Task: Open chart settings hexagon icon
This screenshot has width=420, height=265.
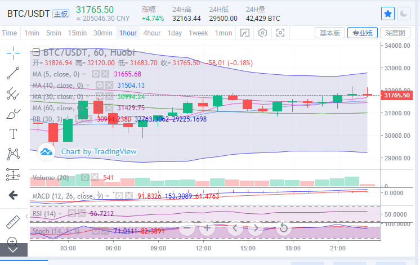Action: coord(262,33)
